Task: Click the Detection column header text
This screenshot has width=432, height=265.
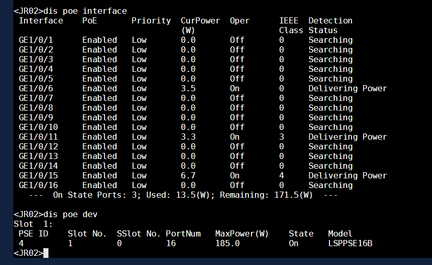Action: (330, 21)
